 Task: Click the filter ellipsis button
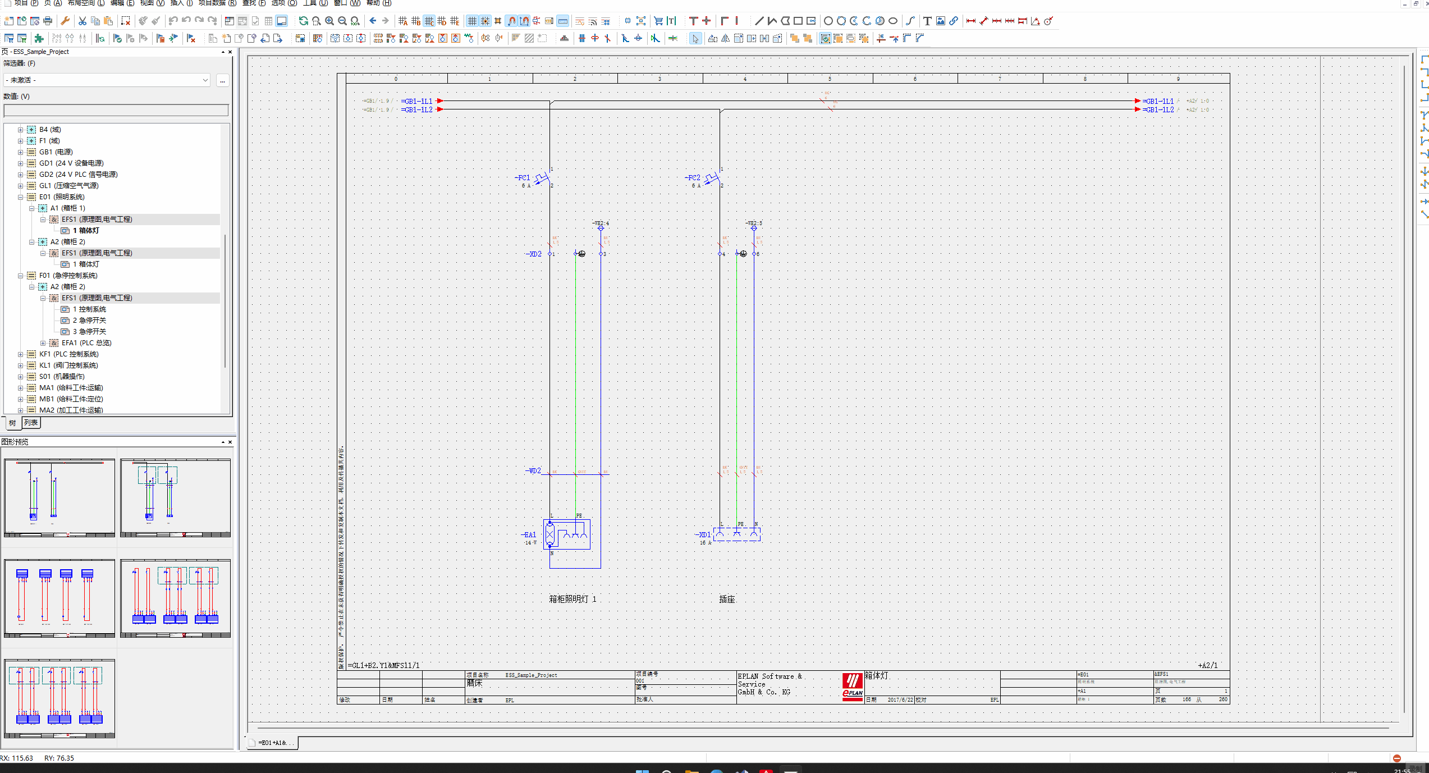point(223,80)
